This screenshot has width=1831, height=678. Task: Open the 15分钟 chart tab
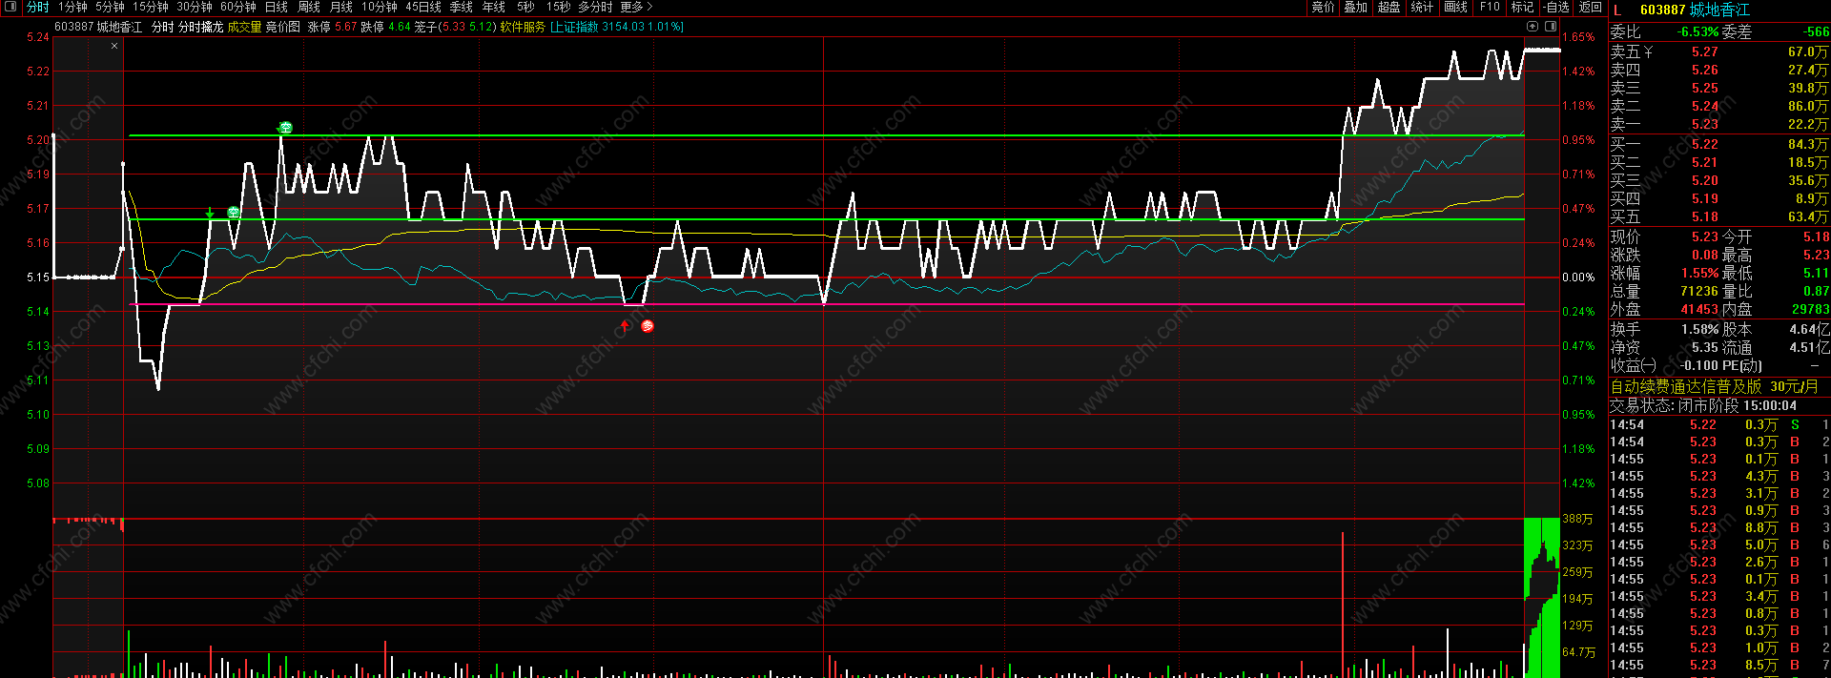(x=151, y=7)
